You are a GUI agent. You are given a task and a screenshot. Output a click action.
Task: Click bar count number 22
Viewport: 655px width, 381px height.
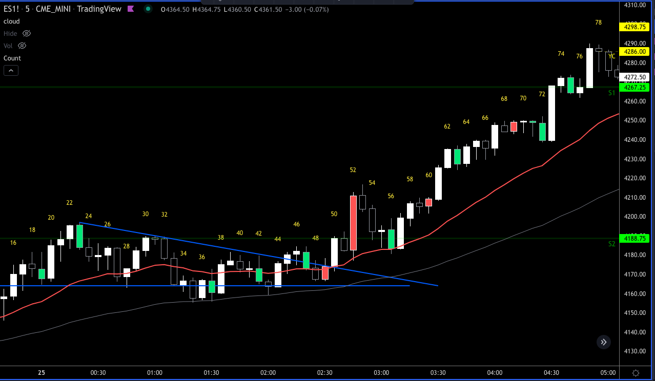click(x=69, y=203)
